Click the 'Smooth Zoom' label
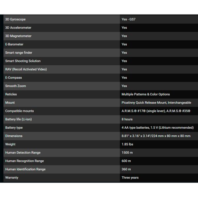The height and width of the screenshot is (198, 198). [16, 86]
